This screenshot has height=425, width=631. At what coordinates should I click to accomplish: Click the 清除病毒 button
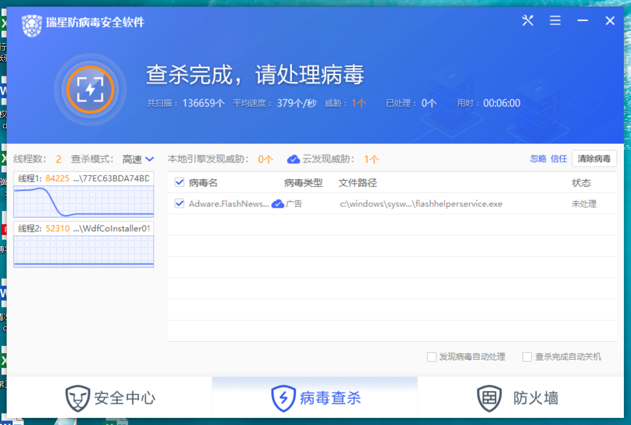pyautogui.click(x=594, y=159)
